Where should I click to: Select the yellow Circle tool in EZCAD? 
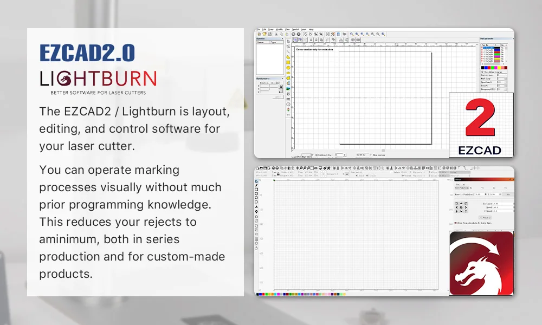point(288,68)
